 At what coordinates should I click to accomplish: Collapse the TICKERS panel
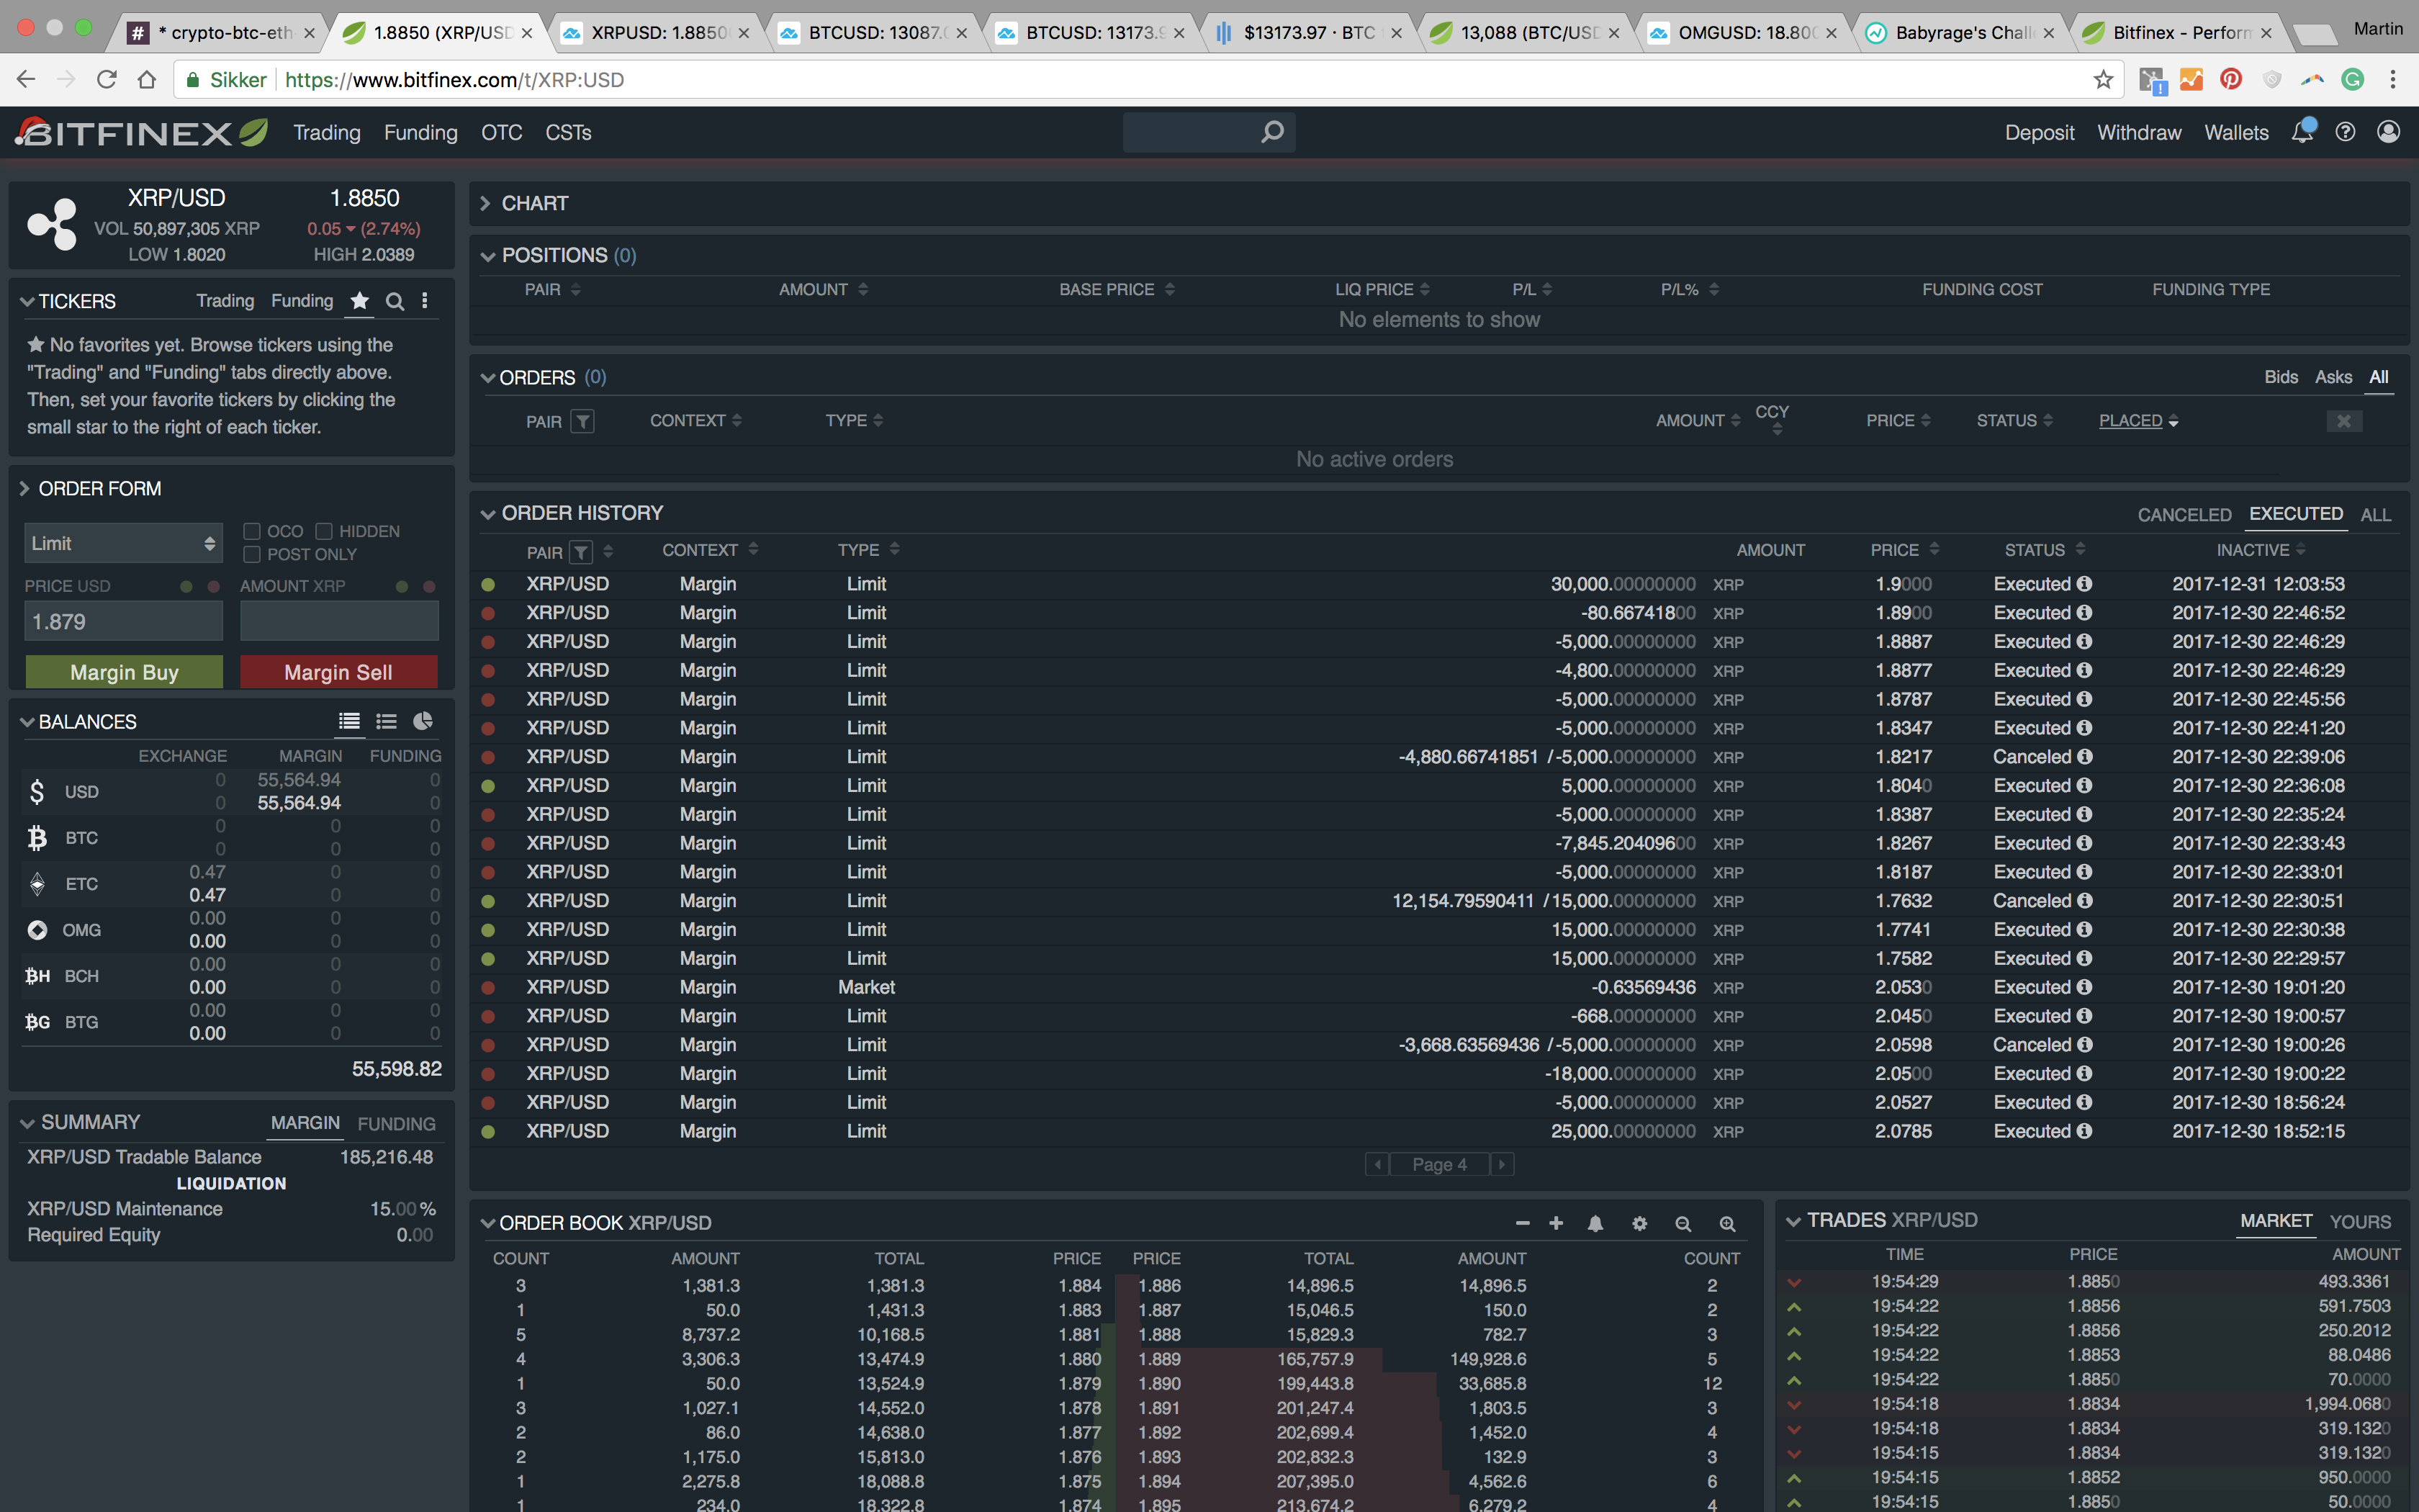27,301
